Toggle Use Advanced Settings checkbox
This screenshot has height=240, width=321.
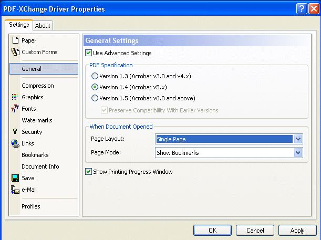click(x=88, y=53)
